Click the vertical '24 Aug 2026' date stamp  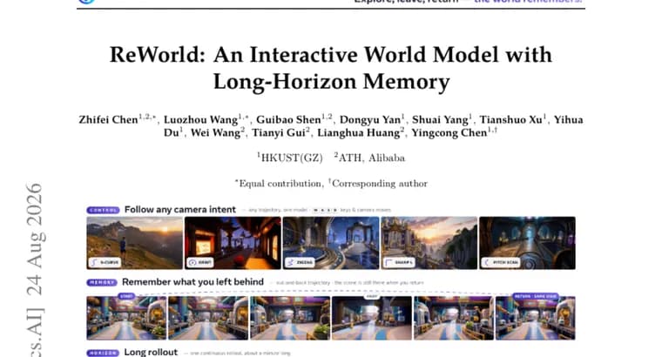click(x=34, y=239)
